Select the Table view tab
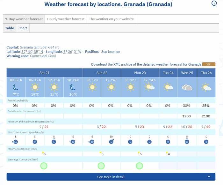 (x=10, y=28)
